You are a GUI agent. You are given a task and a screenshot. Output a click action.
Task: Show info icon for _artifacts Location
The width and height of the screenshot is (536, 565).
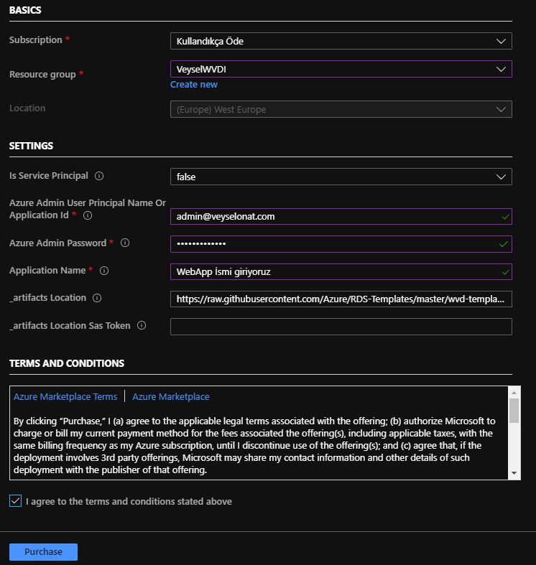97,298
